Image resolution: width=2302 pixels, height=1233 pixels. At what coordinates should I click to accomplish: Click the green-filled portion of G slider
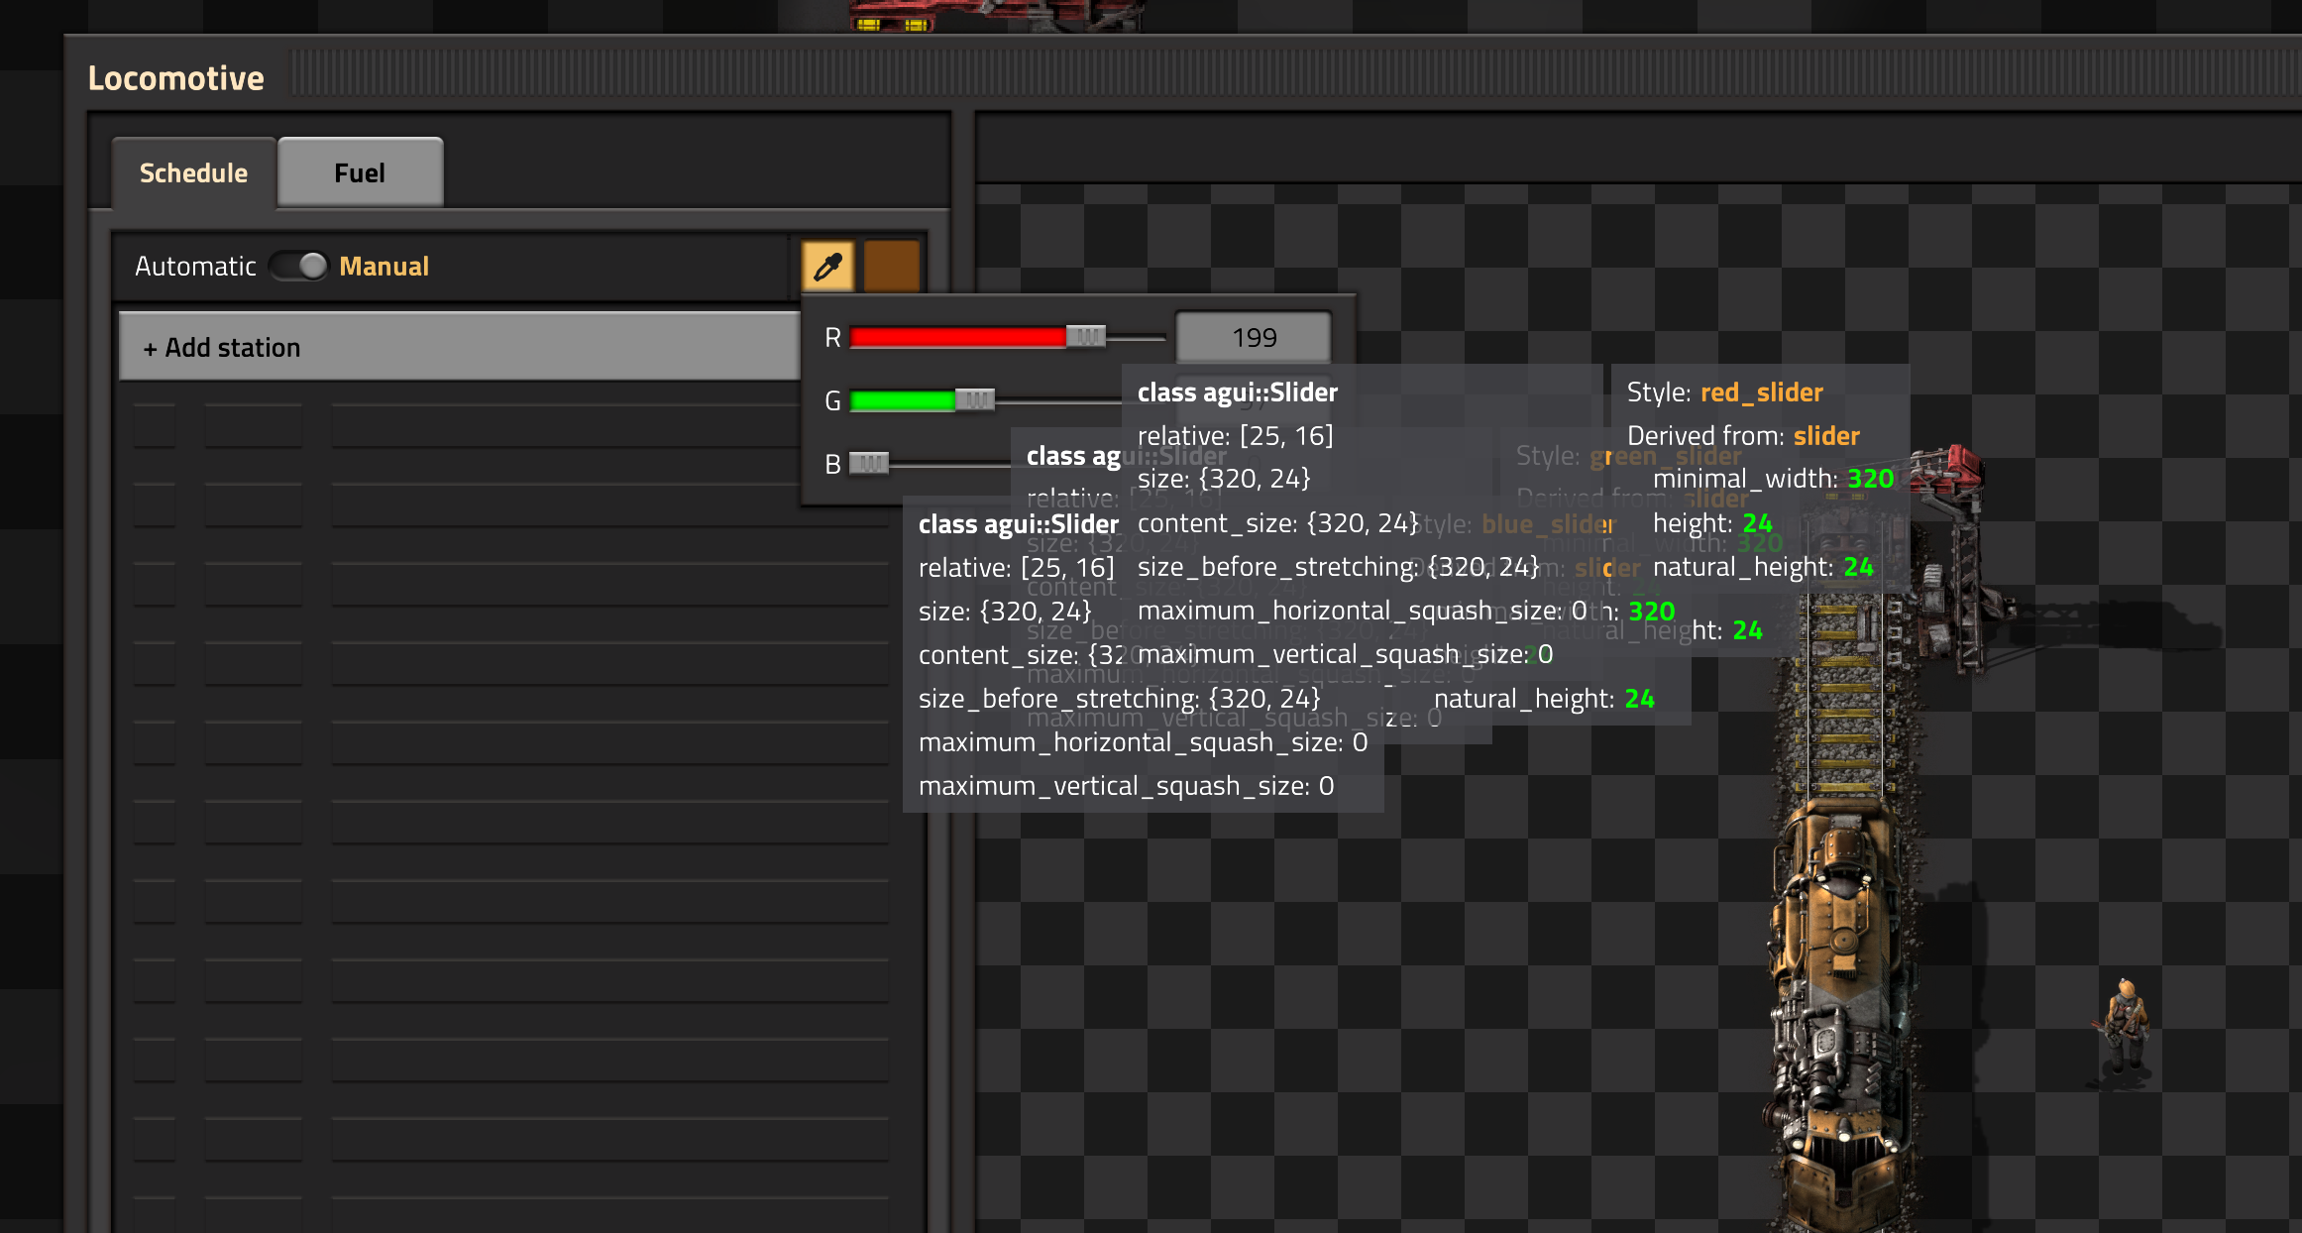902,400
